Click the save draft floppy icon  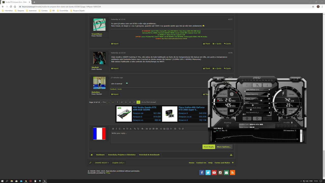(x=175, y=129)
